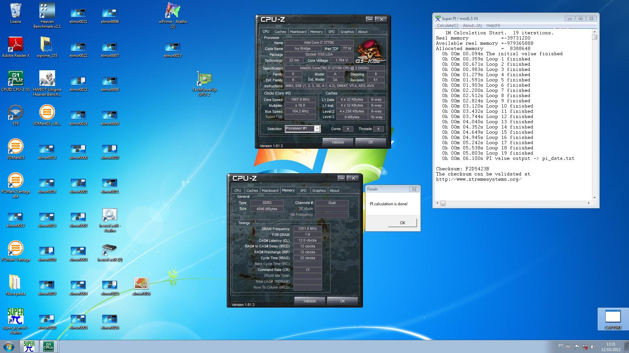Select the ET6 desktop icon

coord(15,115)
